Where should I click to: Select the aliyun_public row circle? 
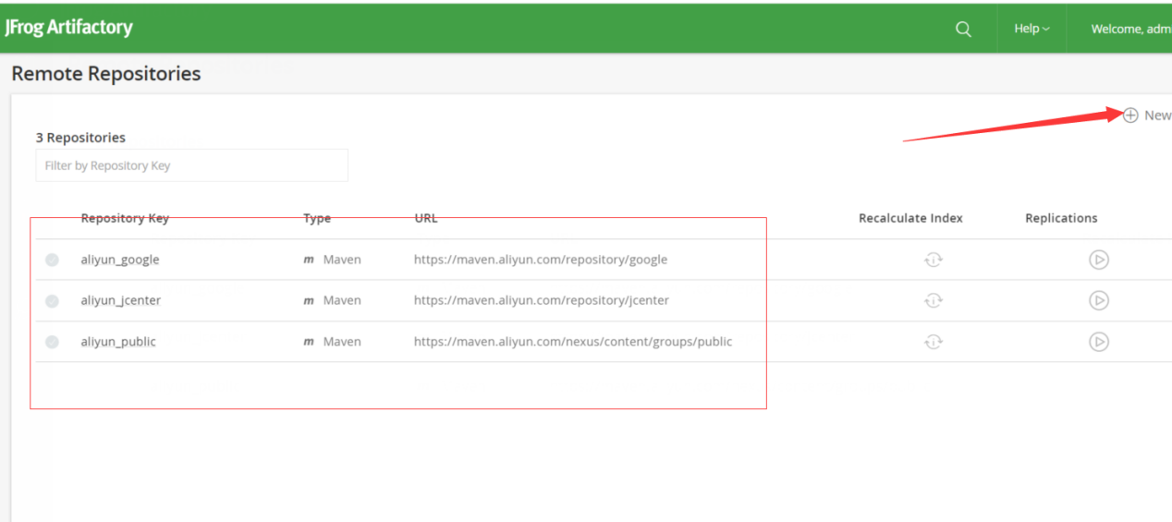pos(52,342)
